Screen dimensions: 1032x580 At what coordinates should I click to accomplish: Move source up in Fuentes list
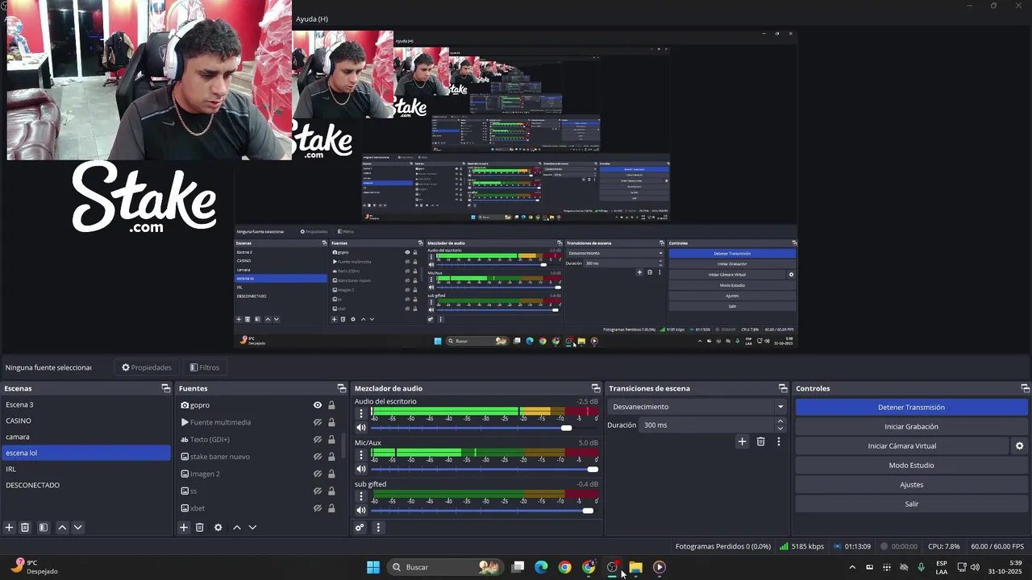pos(237,528)
